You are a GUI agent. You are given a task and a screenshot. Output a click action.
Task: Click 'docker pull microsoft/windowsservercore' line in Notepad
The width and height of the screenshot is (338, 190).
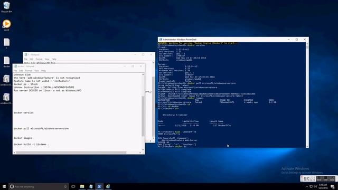41,128
